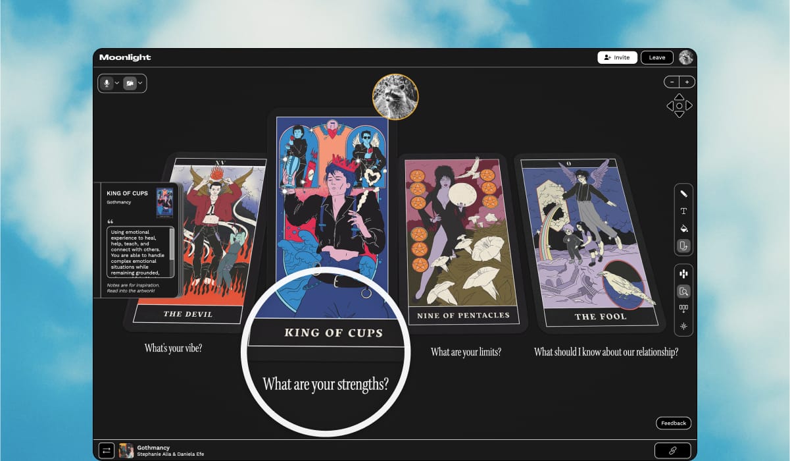The width and height of the screenshot is (790, 461).
Task: Pan right with the right arrow
Action: pyautogui.click(x=689, y=105)
